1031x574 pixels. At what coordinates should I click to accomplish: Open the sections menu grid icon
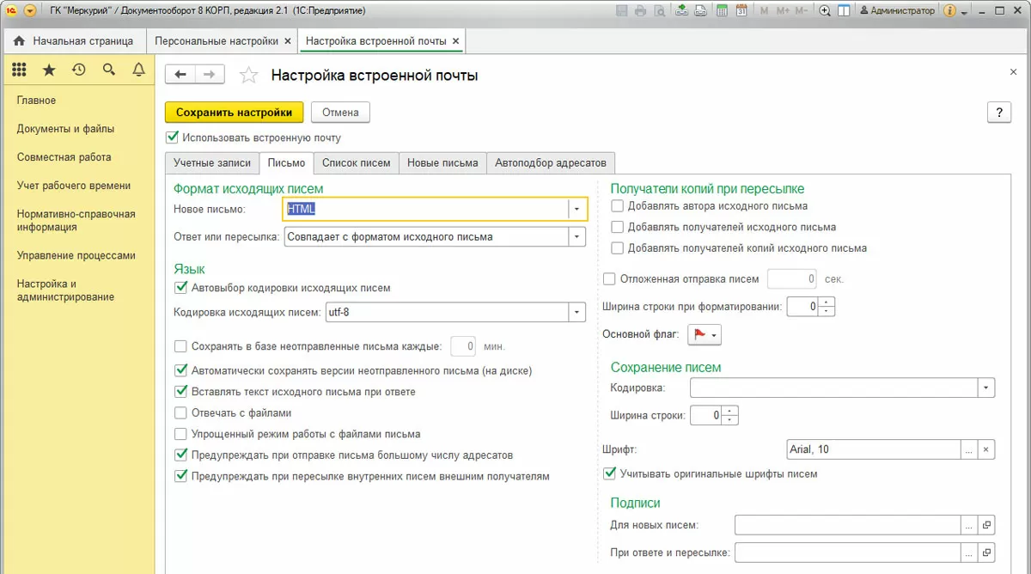(x=19, y=70)
